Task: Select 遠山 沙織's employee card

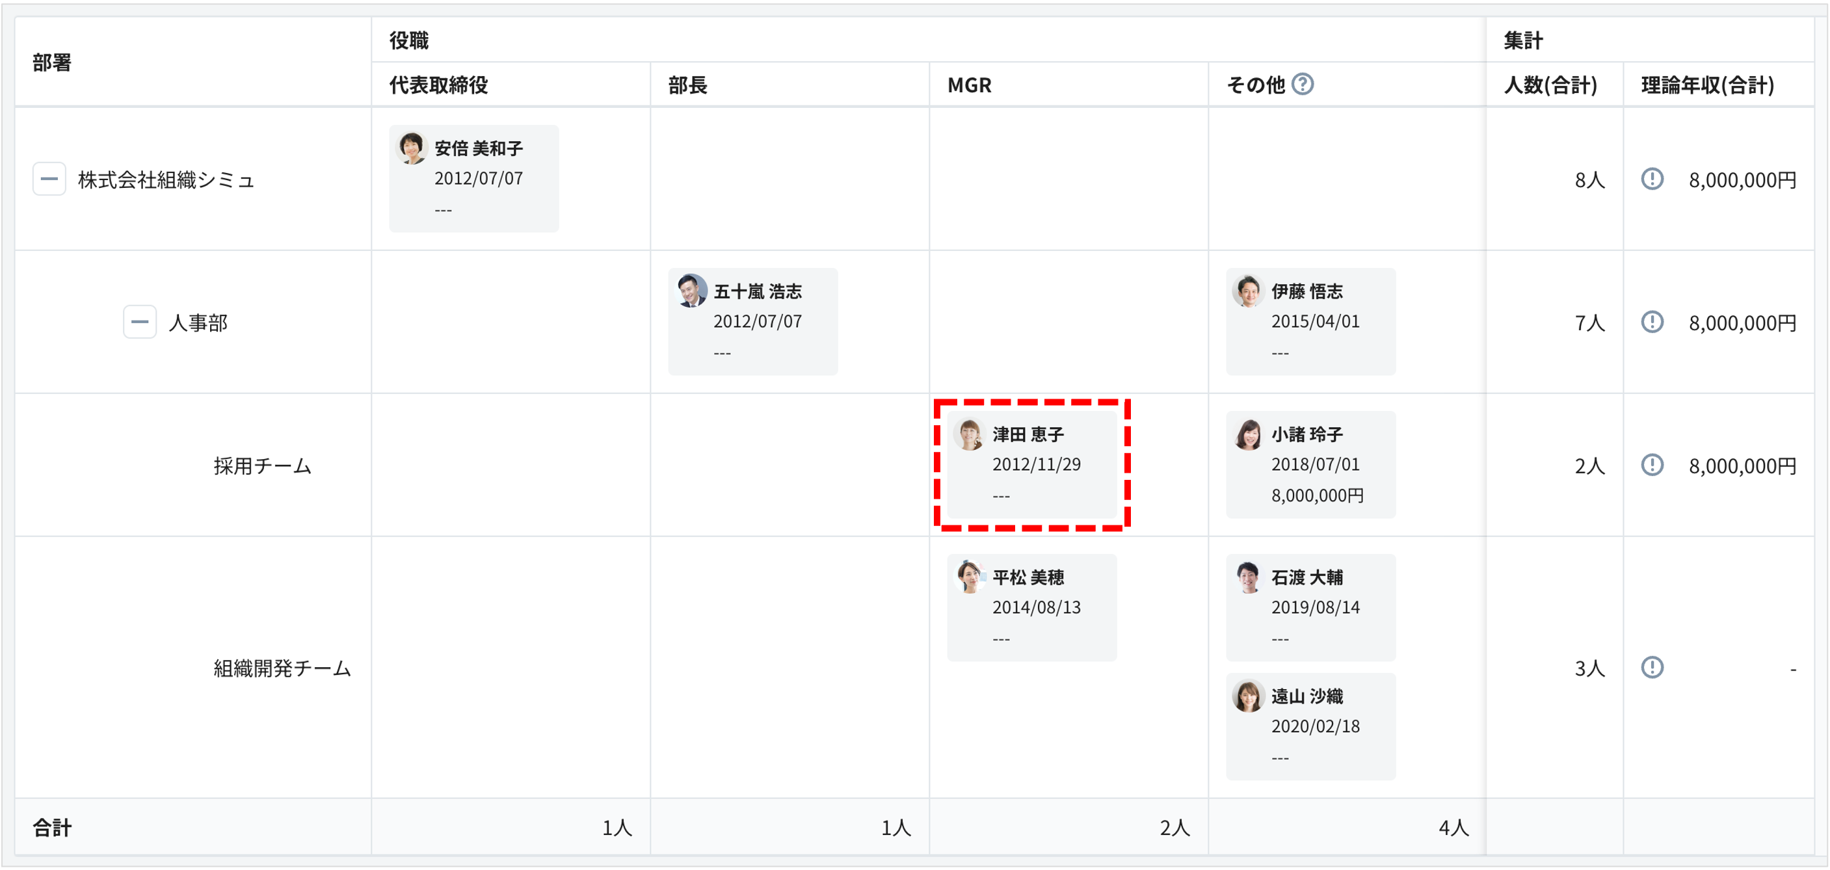Action: pos(1310,726)
